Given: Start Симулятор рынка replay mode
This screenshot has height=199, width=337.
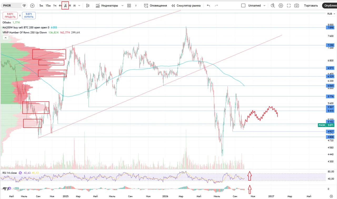Looking at the screenshot, I should pos(186,6).
